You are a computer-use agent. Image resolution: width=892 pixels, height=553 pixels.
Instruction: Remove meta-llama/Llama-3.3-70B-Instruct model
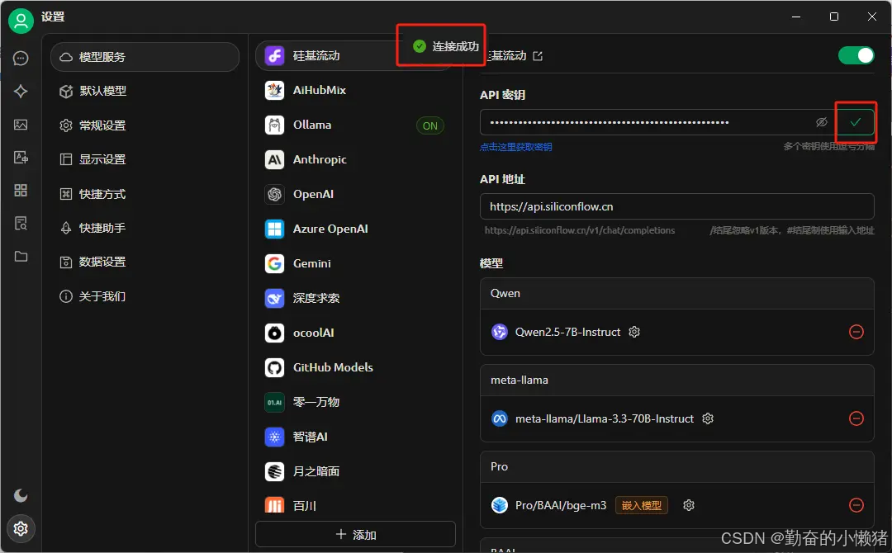click(x=856, y=418)
